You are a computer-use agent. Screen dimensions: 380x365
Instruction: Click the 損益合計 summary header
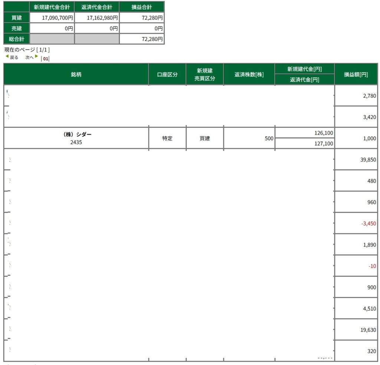point(142,7)
